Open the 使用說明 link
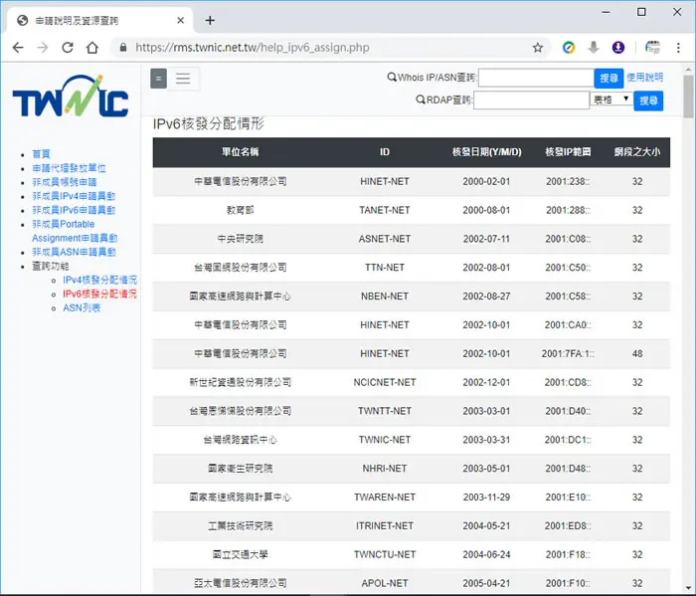 tap(644, 78)
